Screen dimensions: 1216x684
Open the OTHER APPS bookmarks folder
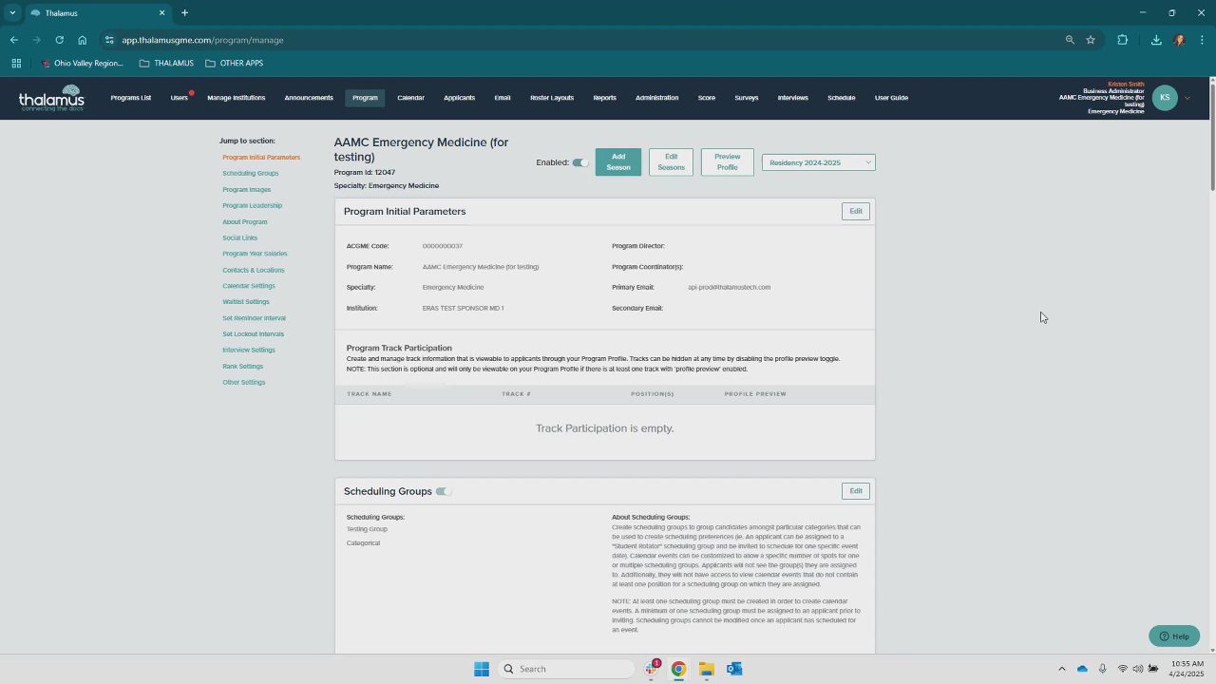pos(234,63)
